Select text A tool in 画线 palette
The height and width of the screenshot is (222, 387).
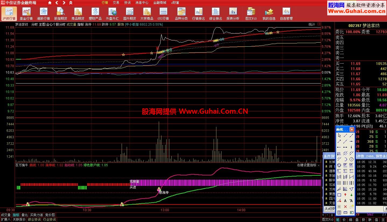(345, 201)
